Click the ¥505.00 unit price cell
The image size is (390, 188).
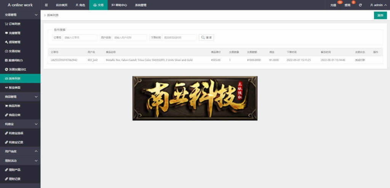click(x=216, y=60)
